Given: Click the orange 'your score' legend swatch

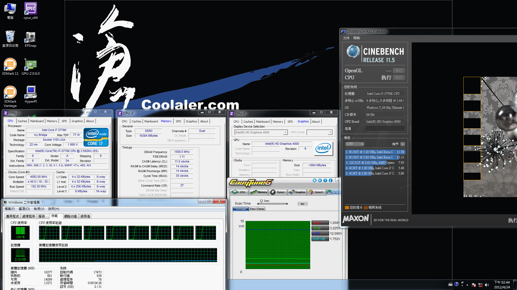Looking at the screenshot, I should pyautogui.click(x=347, y=208).
